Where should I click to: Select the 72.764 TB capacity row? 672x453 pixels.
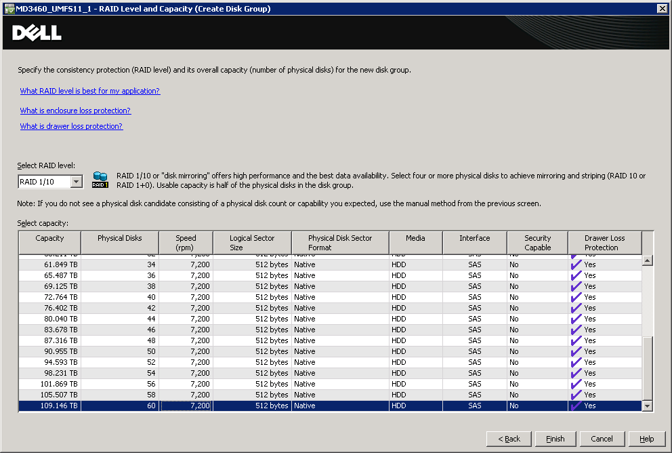330,297
